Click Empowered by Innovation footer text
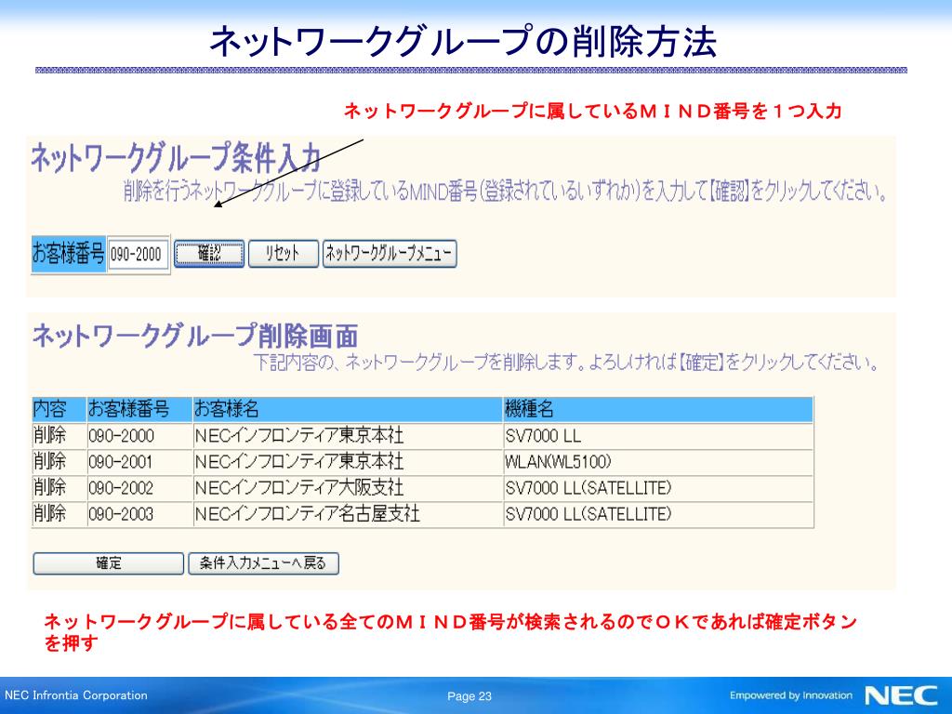Screen dimensions: 952x714 (x=791, y=695)
